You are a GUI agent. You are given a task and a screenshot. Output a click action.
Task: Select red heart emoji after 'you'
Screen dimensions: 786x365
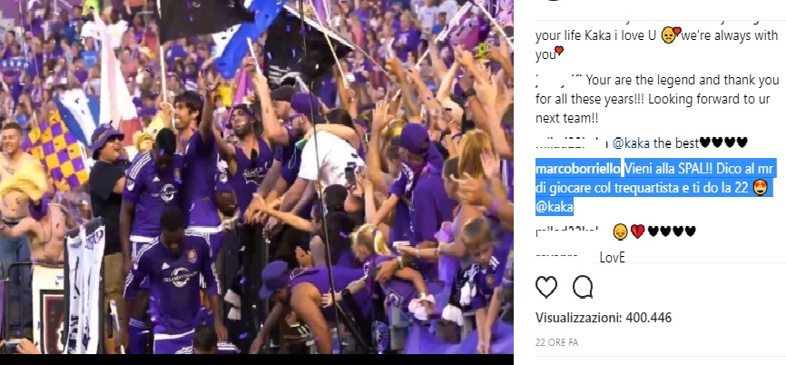[559, 50]
